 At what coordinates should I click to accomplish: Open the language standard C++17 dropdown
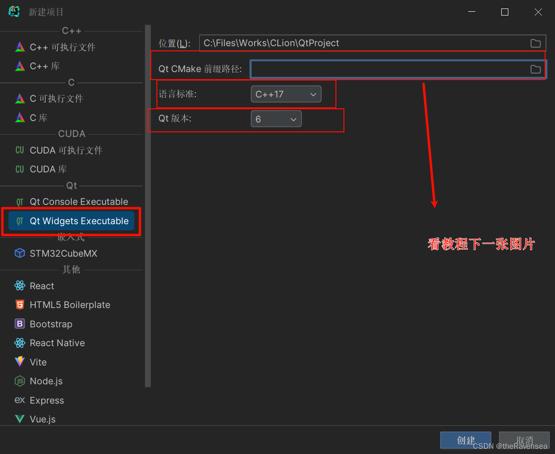tap(286, 94)
